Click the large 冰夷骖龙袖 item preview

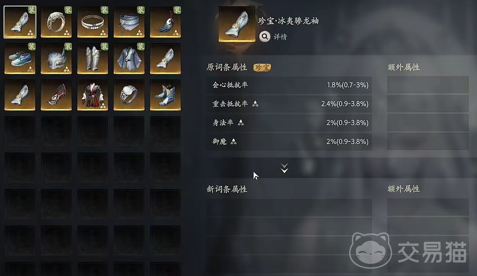pyautogui.click(x=237, y=24)
